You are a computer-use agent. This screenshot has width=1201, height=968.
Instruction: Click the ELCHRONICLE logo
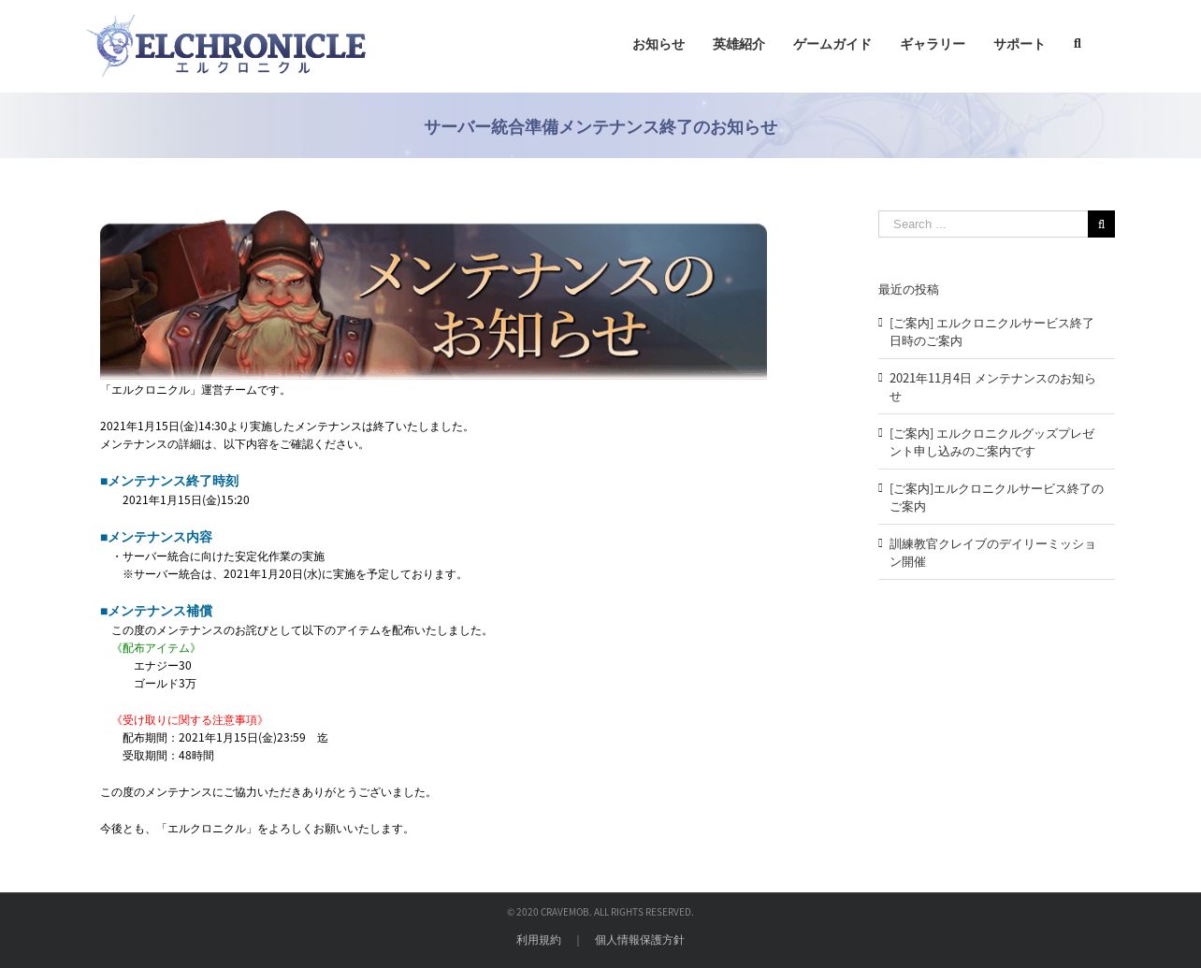click(225, 46)
